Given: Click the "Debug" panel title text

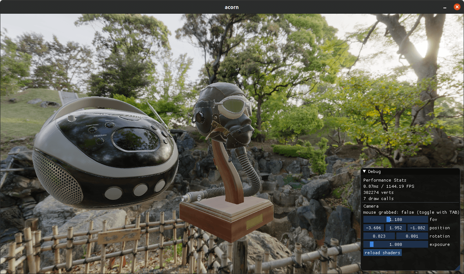Looking at the screenshot, I should click(374, 171).
